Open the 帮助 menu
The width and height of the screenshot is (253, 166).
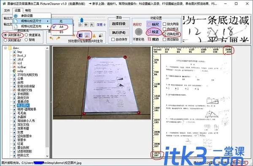tap(28, 11)
